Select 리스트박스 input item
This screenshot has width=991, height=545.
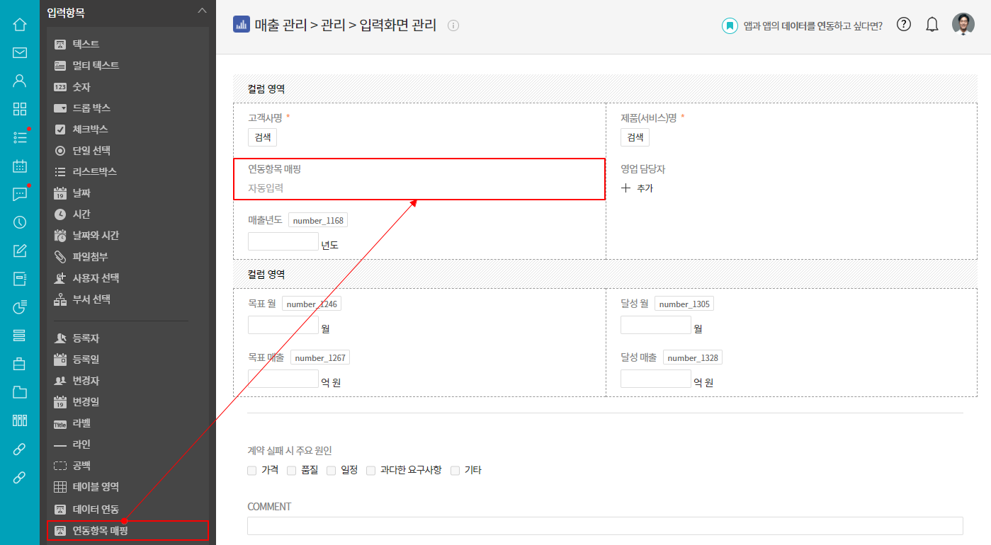(94, 172)
